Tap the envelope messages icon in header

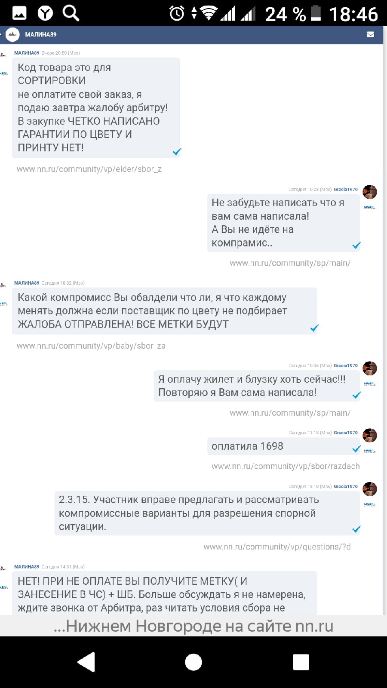pyautogui.click(x=370, y=34)
